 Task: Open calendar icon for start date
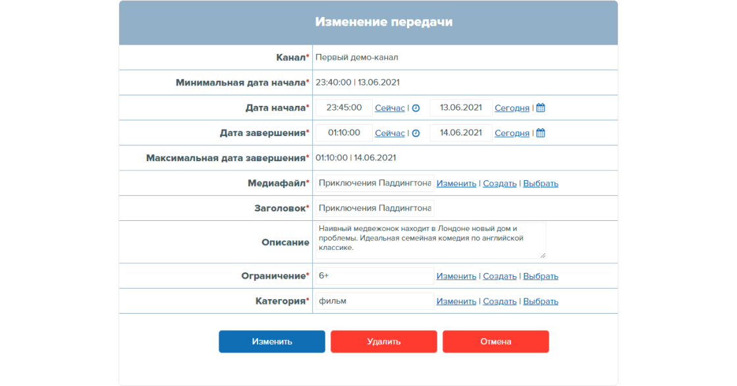[x=541, y=108]
